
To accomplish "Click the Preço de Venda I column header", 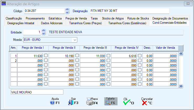I will point(33,48).
